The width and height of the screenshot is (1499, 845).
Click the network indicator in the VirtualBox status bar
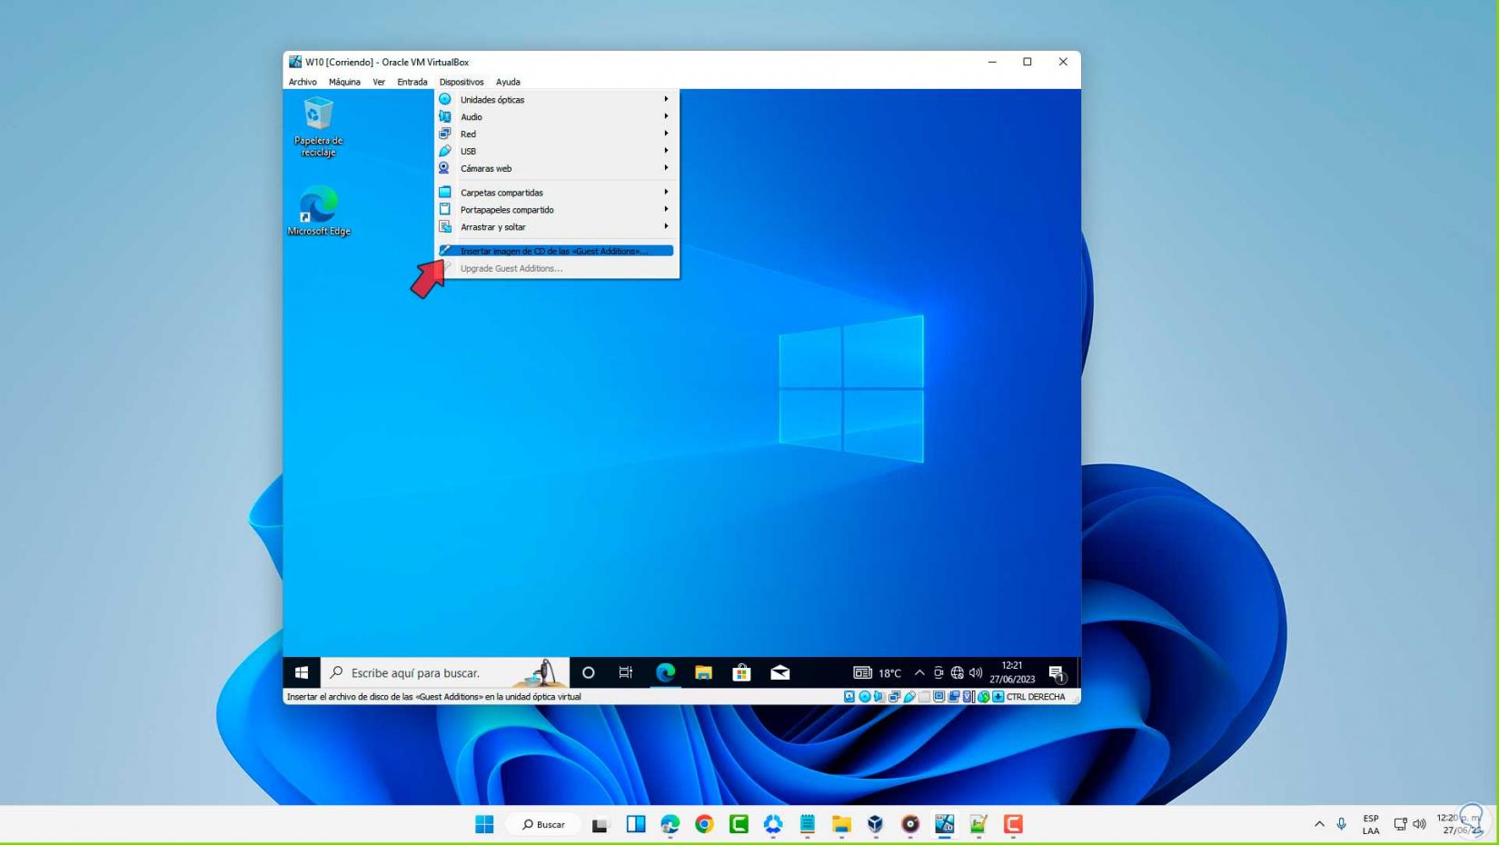pos(895,697)
